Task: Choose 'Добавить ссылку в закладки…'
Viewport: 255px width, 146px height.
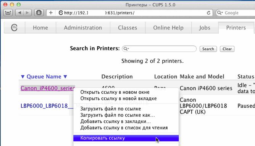Action: [x=126, y=122]
